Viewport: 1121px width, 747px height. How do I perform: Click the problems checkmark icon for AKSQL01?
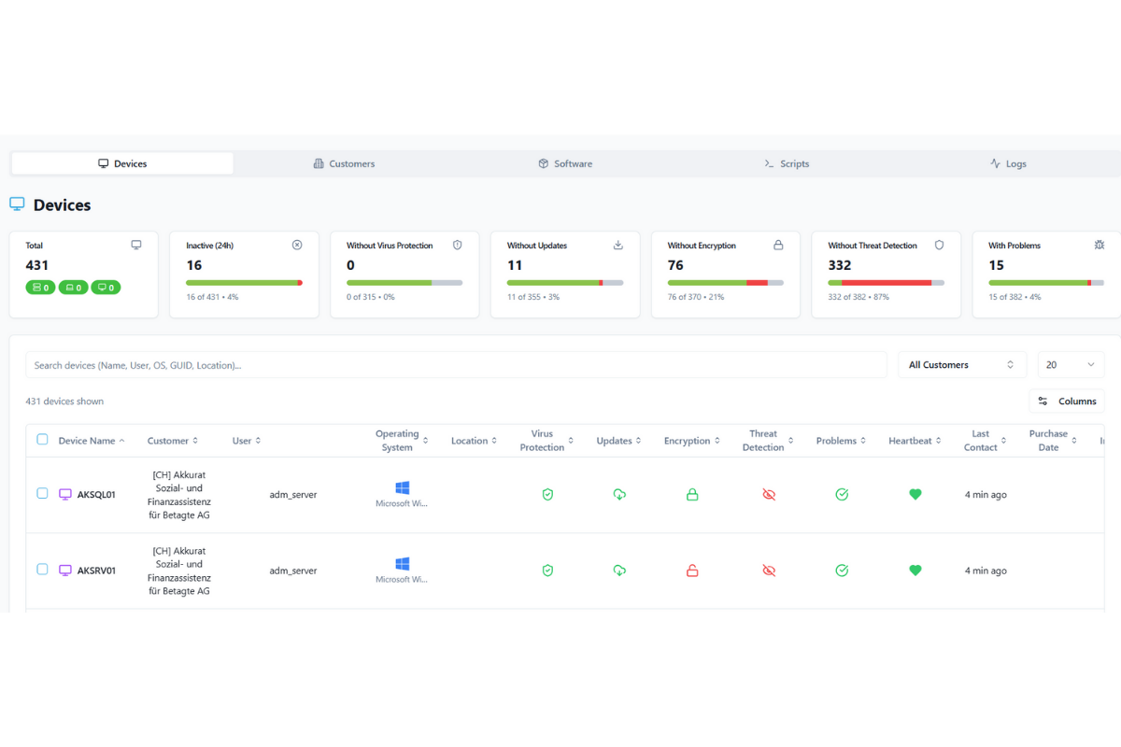pos(842,495)
